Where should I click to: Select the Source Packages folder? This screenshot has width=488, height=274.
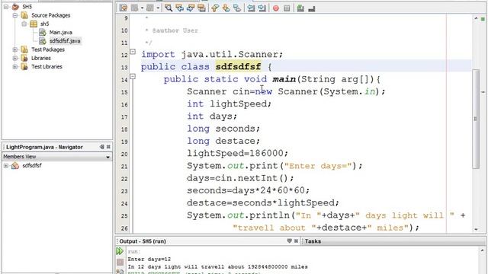pyautogui.click(x=50, y=15)
